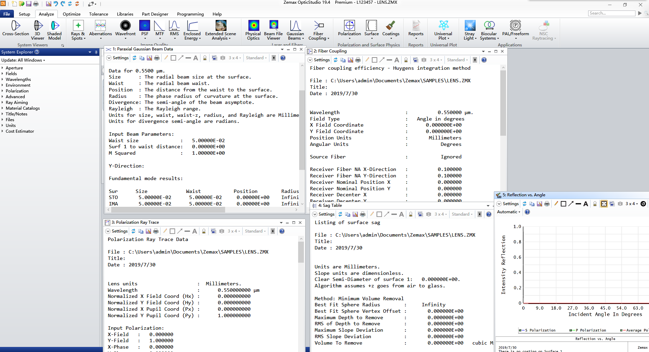Viewport: 649px width, 352px height.
Task: Open the Reports menu
Action: (416, 29)
